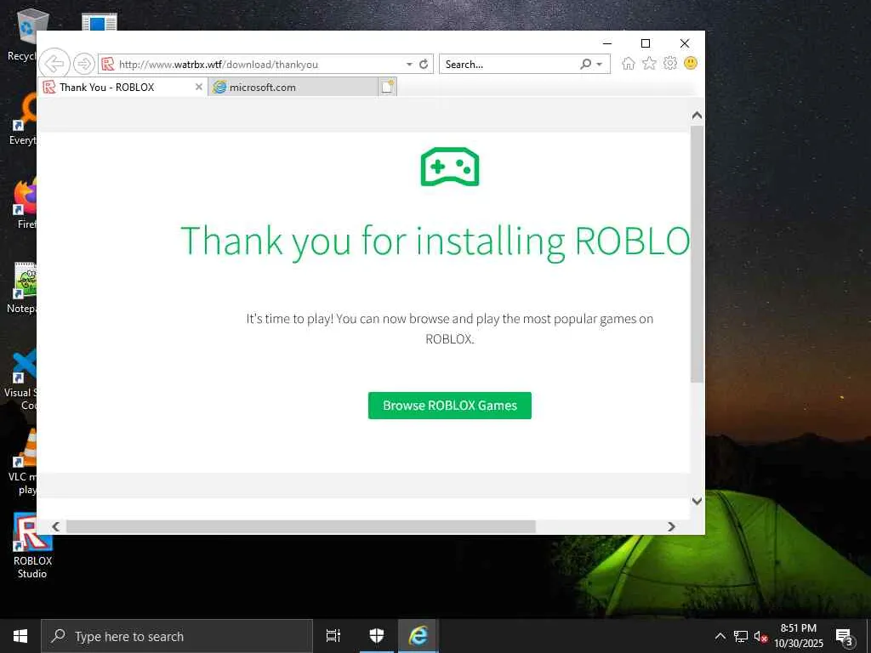
Task: Click the vertical scrollbar thumb
Action: 697,253
